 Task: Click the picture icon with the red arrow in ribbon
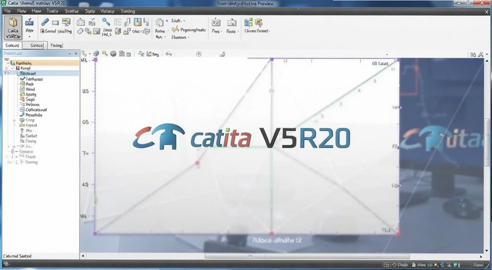232,23
